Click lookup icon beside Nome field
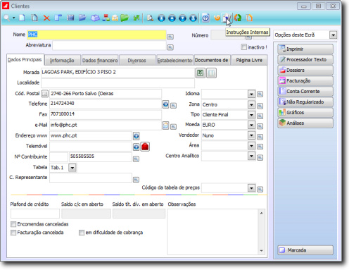 point(170,37)
